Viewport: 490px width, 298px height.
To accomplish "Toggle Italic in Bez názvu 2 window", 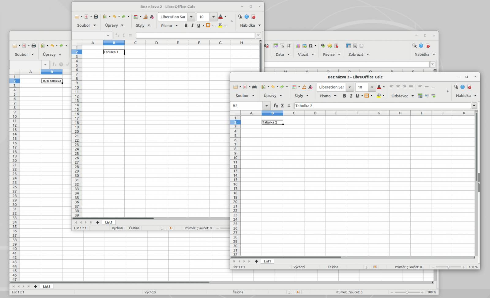I will [x=192, y=25].
